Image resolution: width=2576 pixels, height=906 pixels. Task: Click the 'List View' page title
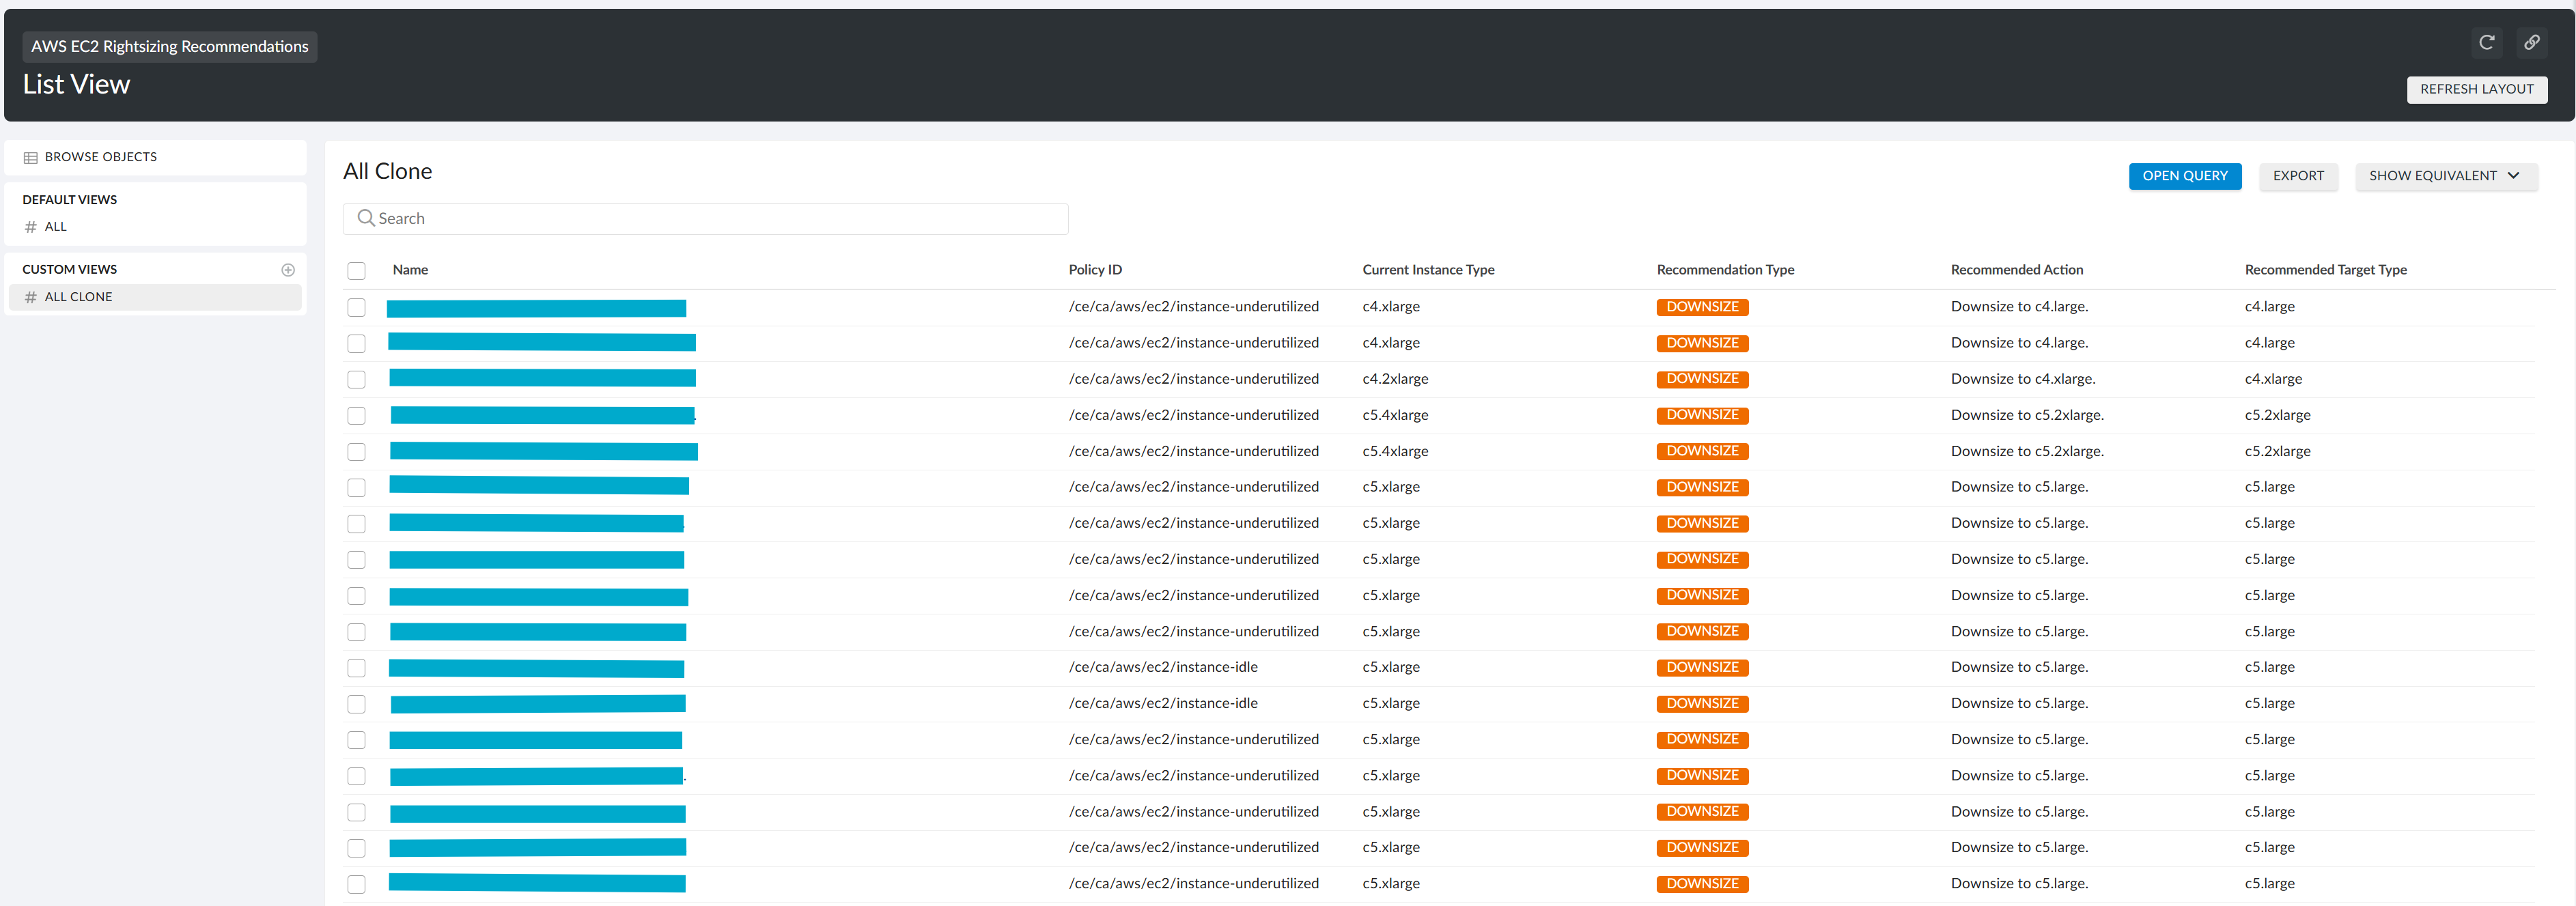coord(76,85)
